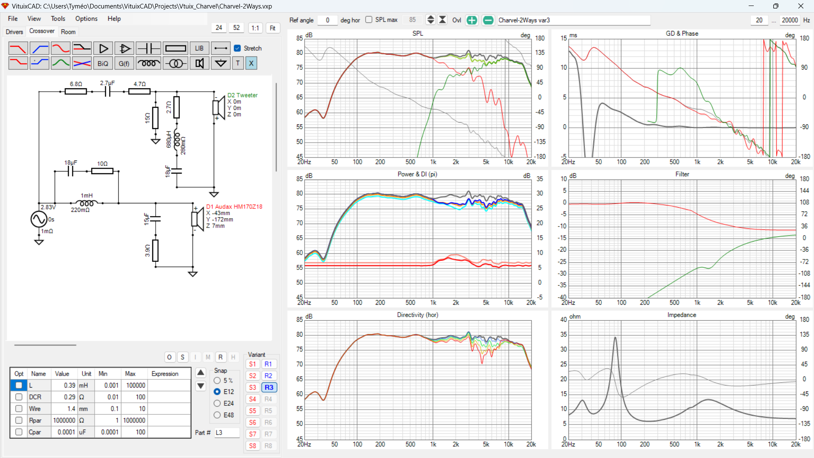The height and width of the screenshot is (458, 814).
Task: Click the Fit button
Action: (x=273, y=28)
